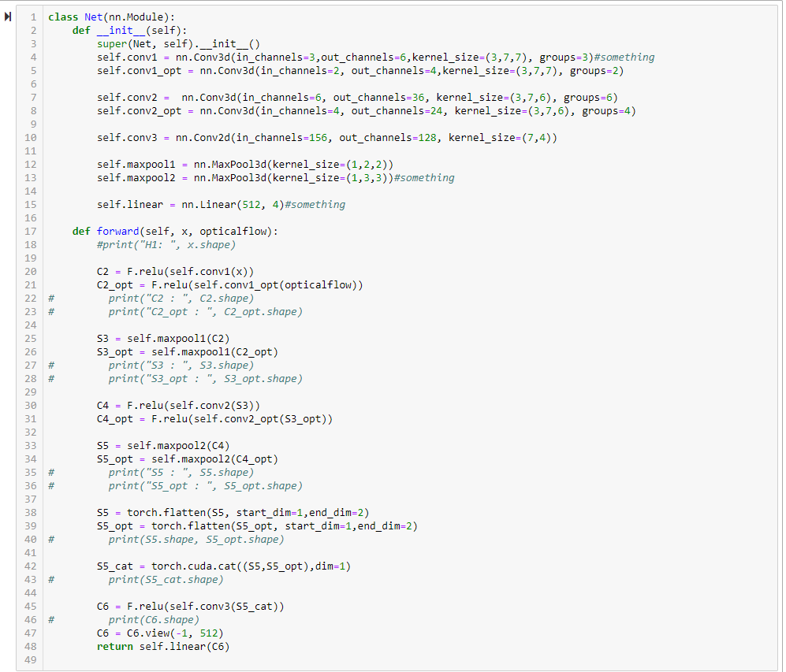Click the # comment marker on line 22
Screen dimensions: 786x672
[x=50, y=299]
